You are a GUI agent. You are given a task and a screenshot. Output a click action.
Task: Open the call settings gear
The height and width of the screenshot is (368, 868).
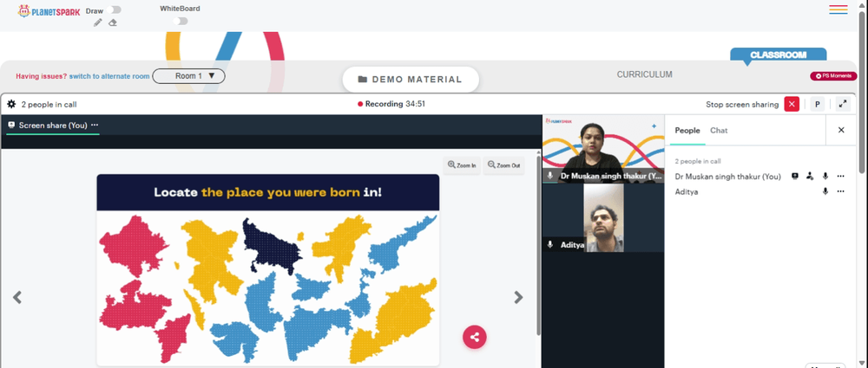pyautogui.click(x=11, y=104)
